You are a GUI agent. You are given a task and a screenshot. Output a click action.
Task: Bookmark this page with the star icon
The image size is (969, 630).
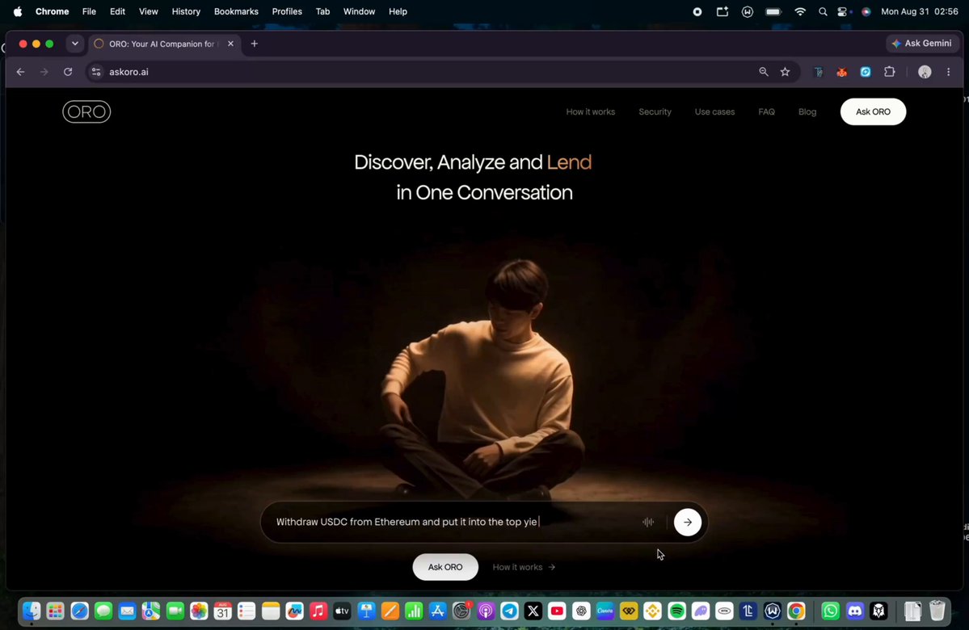pos(785,72)
